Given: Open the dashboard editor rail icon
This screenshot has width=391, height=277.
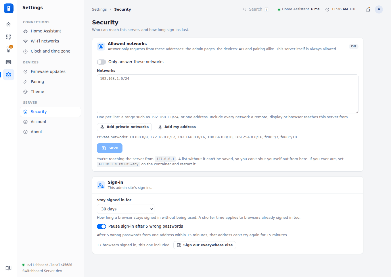Looking at the screenshot, I should pos(9,37).
